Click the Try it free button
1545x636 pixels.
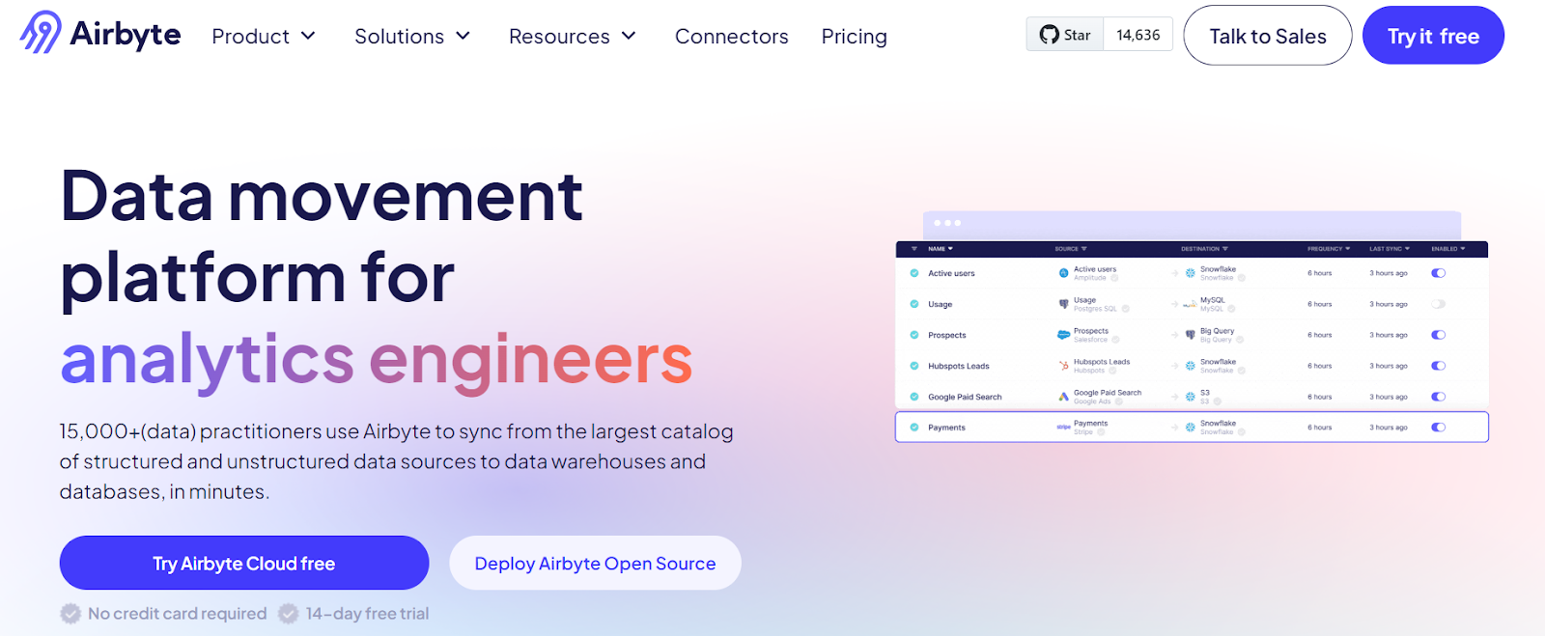pos(1433,36)
